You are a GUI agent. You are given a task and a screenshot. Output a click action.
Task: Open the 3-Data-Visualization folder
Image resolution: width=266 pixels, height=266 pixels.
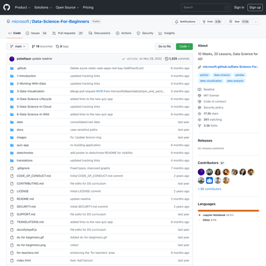pyautogui.click(x=31, y=91)
